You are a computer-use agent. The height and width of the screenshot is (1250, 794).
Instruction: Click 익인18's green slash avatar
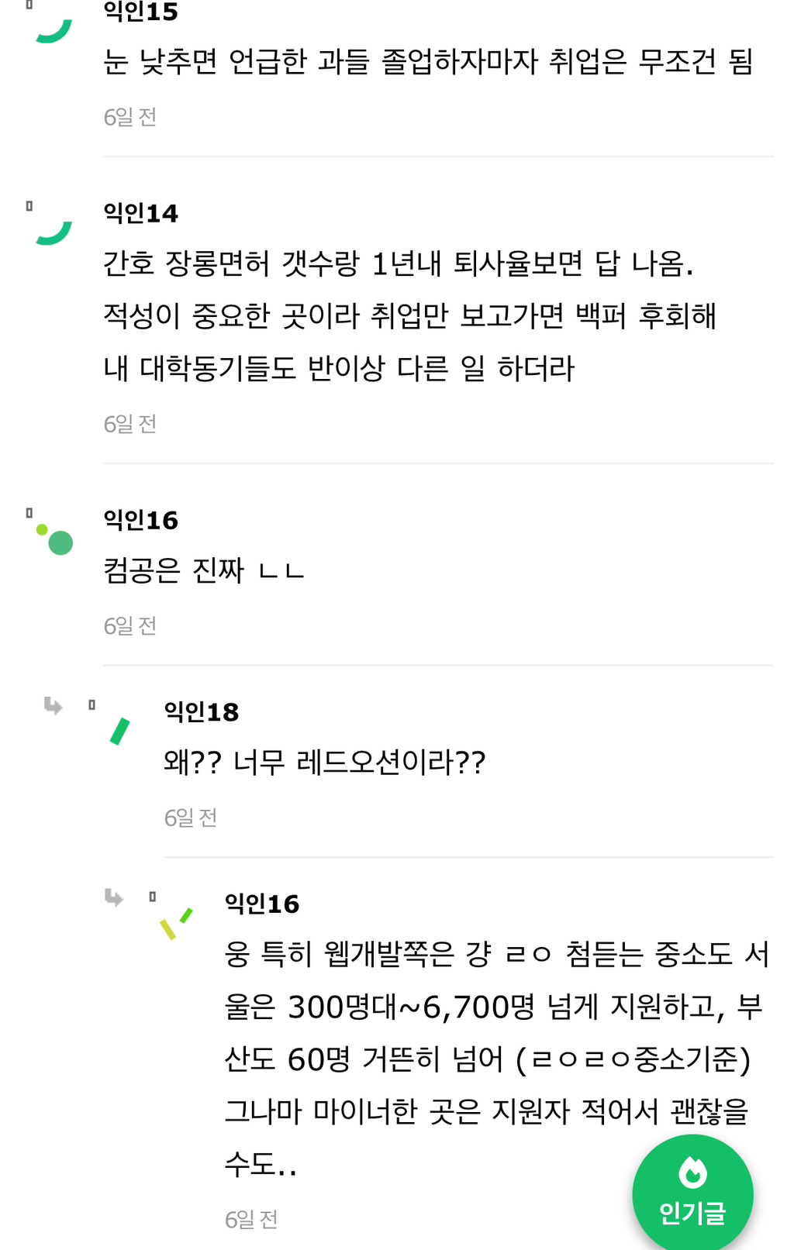pyautogui.click(x=120, y=732)
